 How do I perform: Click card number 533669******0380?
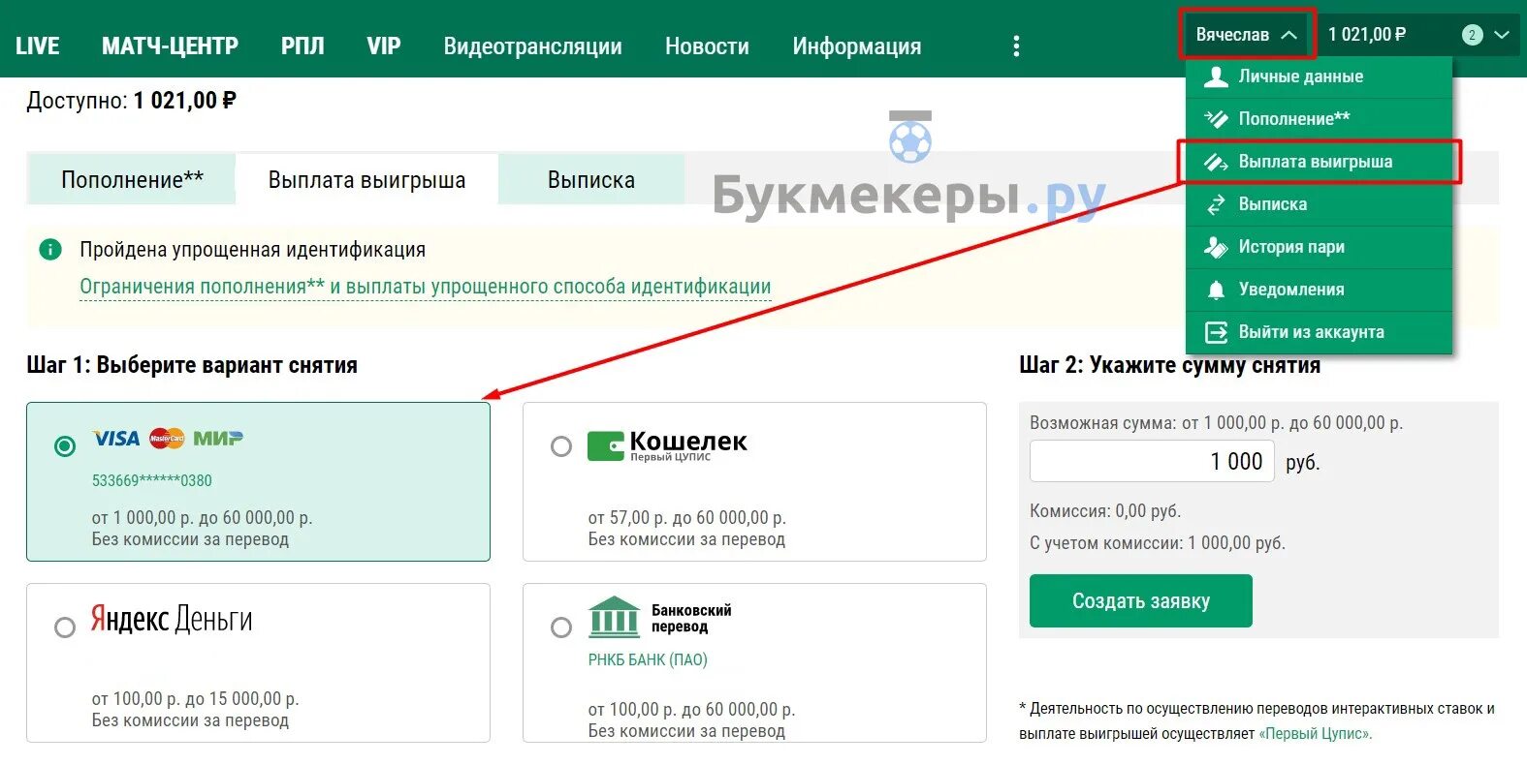pyautogui.click(x=151, y=480)
